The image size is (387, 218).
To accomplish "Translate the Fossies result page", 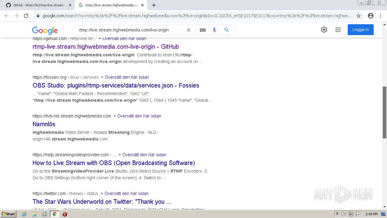I will (x=127, y=77).
